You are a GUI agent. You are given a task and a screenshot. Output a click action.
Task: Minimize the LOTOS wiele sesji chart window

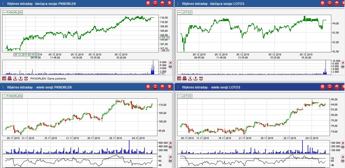click(330, 87)
